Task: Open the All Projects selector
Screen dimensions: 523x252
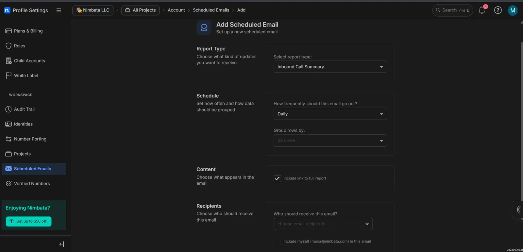Action: 141,10
